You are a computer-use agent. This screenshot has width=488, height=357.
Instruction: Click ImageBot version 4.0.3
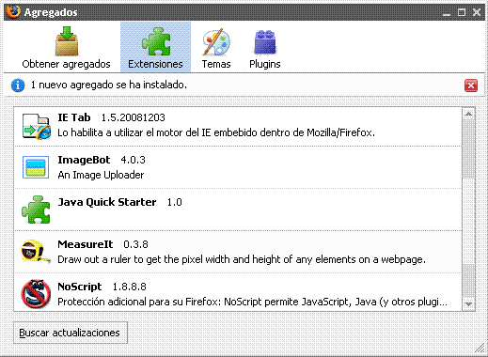pyautogui.click(x=133, y=160)
